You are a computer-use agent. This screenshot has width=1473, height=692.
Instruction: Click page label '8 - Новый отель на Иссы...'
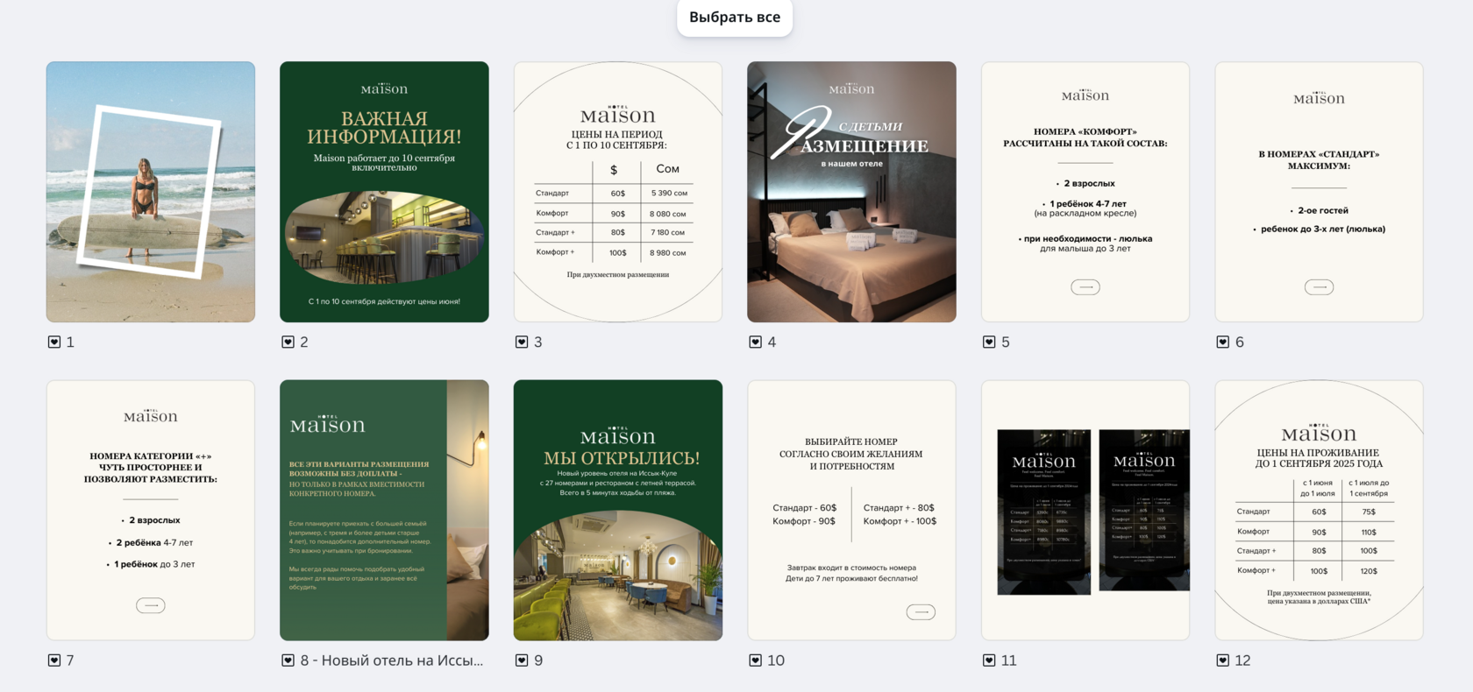392,660
